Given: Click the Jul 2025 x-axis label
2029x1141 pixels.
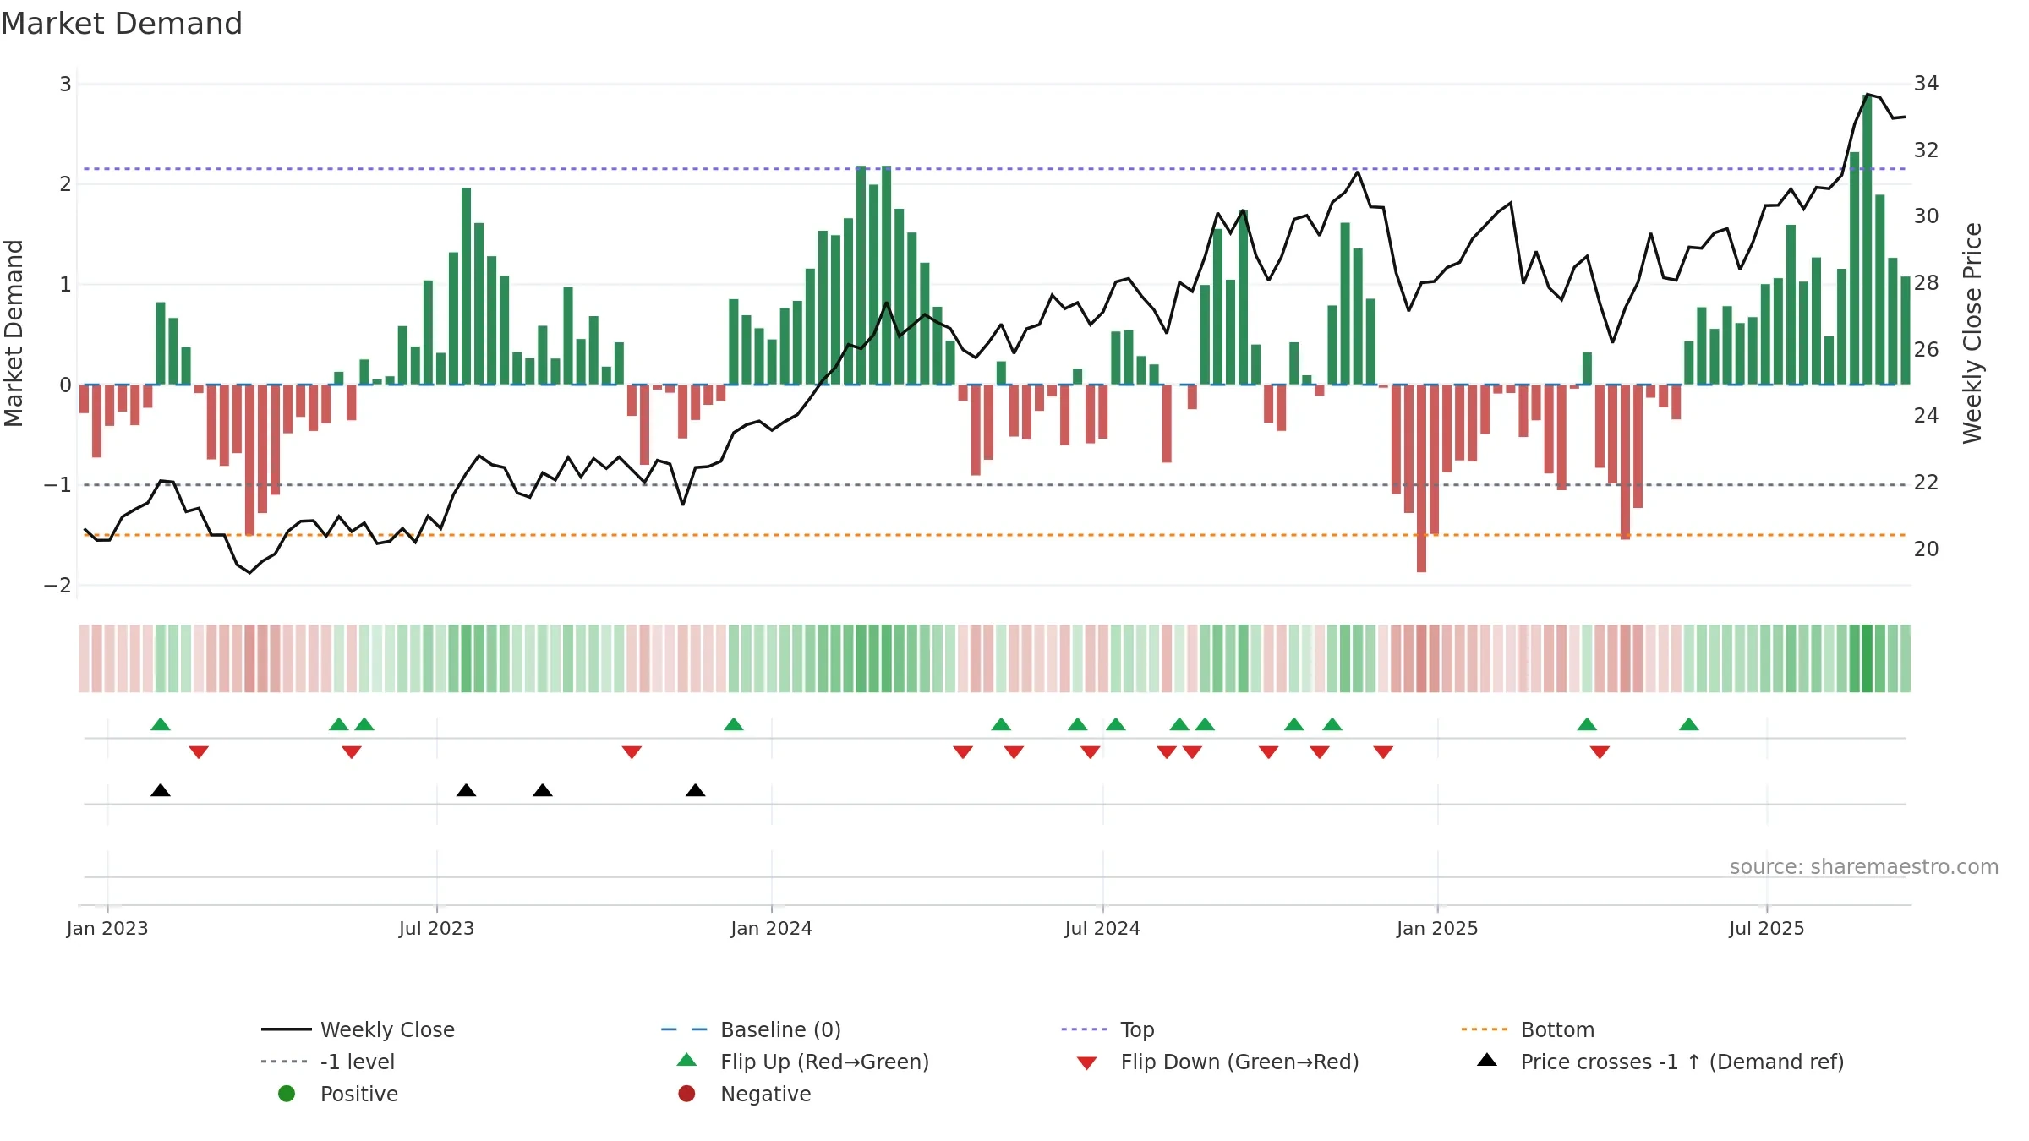Looking at the screenshot, I should pos(1767,928).
